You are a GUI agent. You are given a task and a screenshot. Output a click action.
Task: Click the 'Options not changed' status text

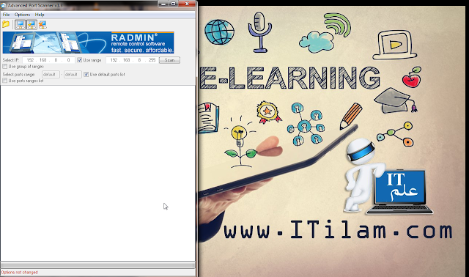coord(20,273)
